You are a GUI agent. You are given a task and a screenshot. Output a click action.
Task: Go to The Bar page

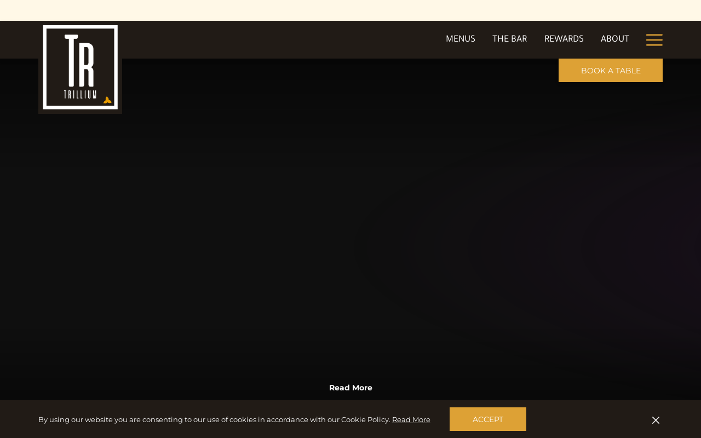point(509,39)
